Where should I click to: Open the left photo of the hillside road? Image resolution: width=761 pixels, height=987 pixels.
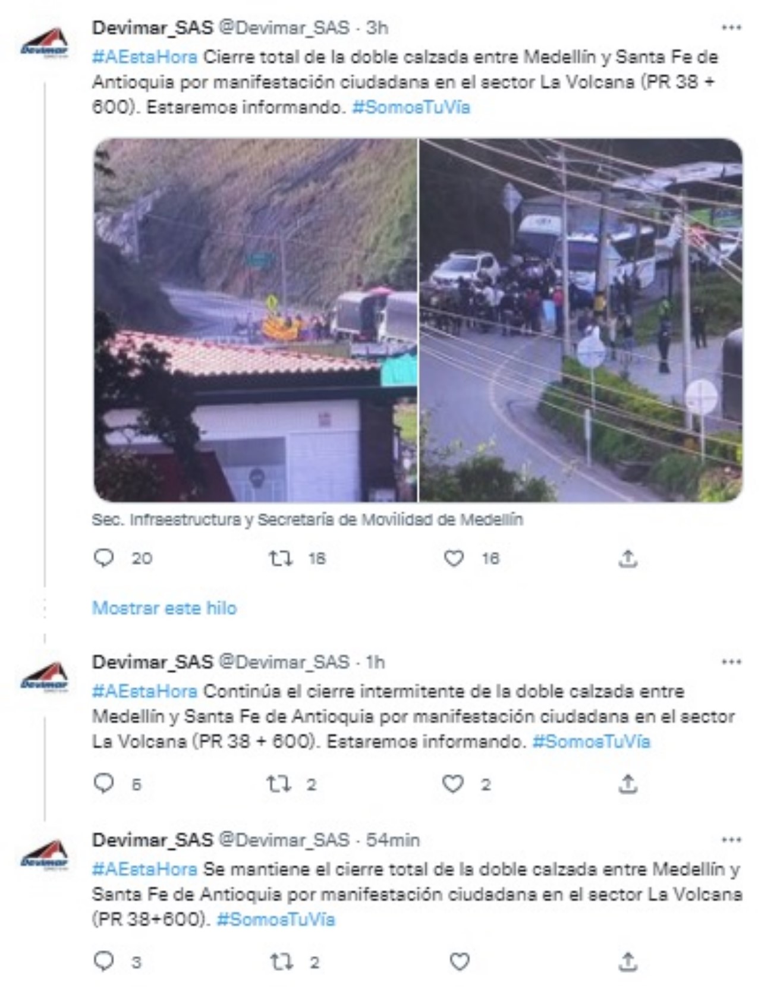pos(256,320)
